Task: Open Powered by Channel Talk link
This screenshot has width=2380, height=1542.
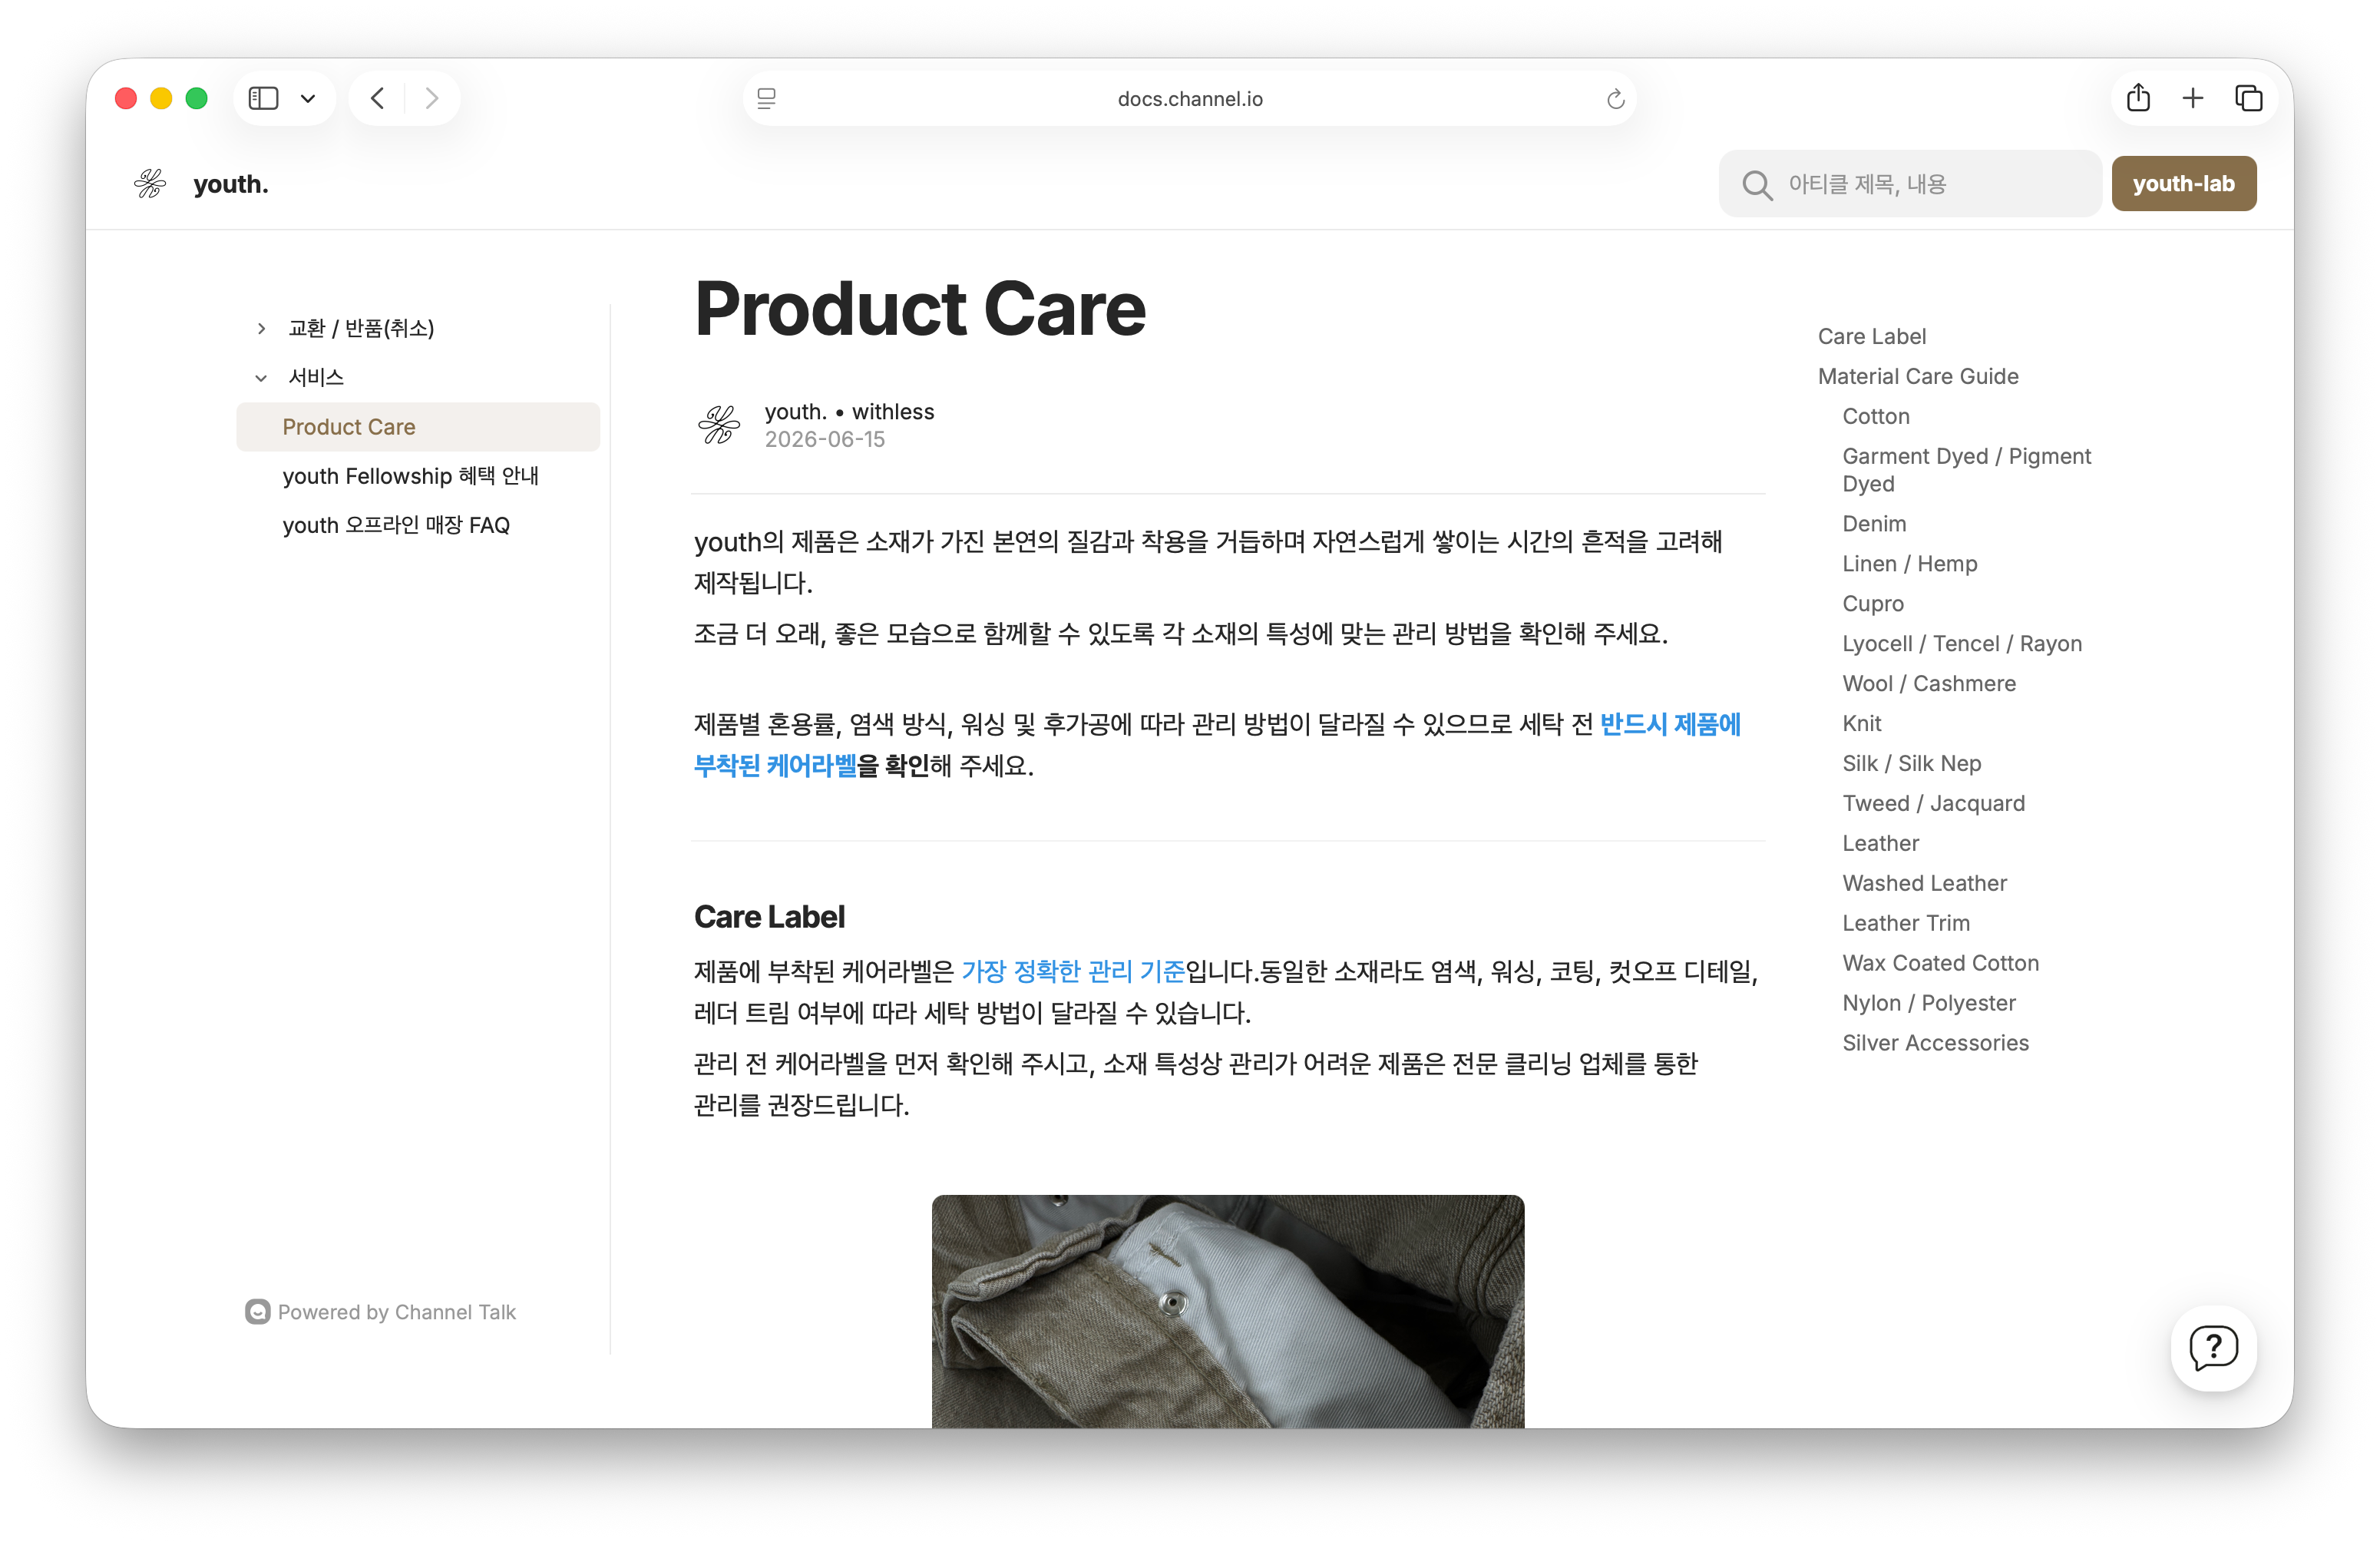Action: [x=381, y=1312]
